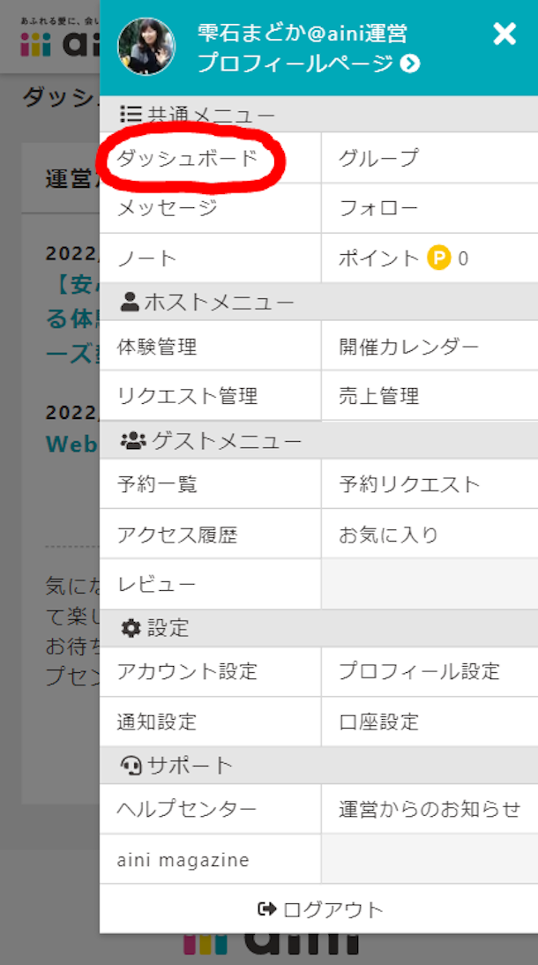This screenshot has width=538, height=965.
Task: Click the user profile avatar photo
Action: (x=146, y=47)
